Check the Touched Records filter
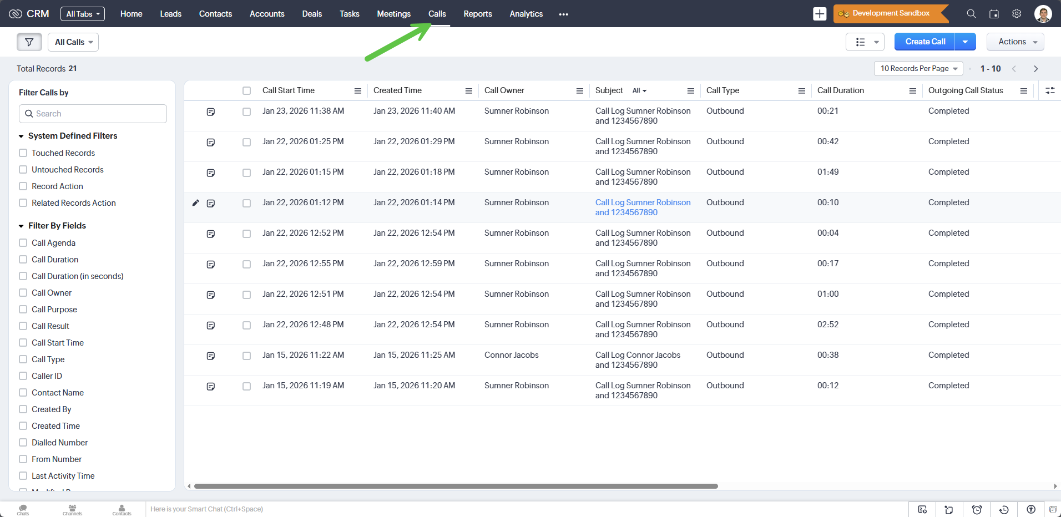 click(23, 153)
